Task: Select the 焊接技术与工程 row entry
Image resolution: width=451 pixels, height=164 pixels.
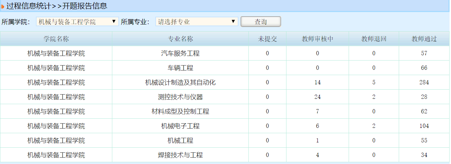Action: tap(180, 155)
